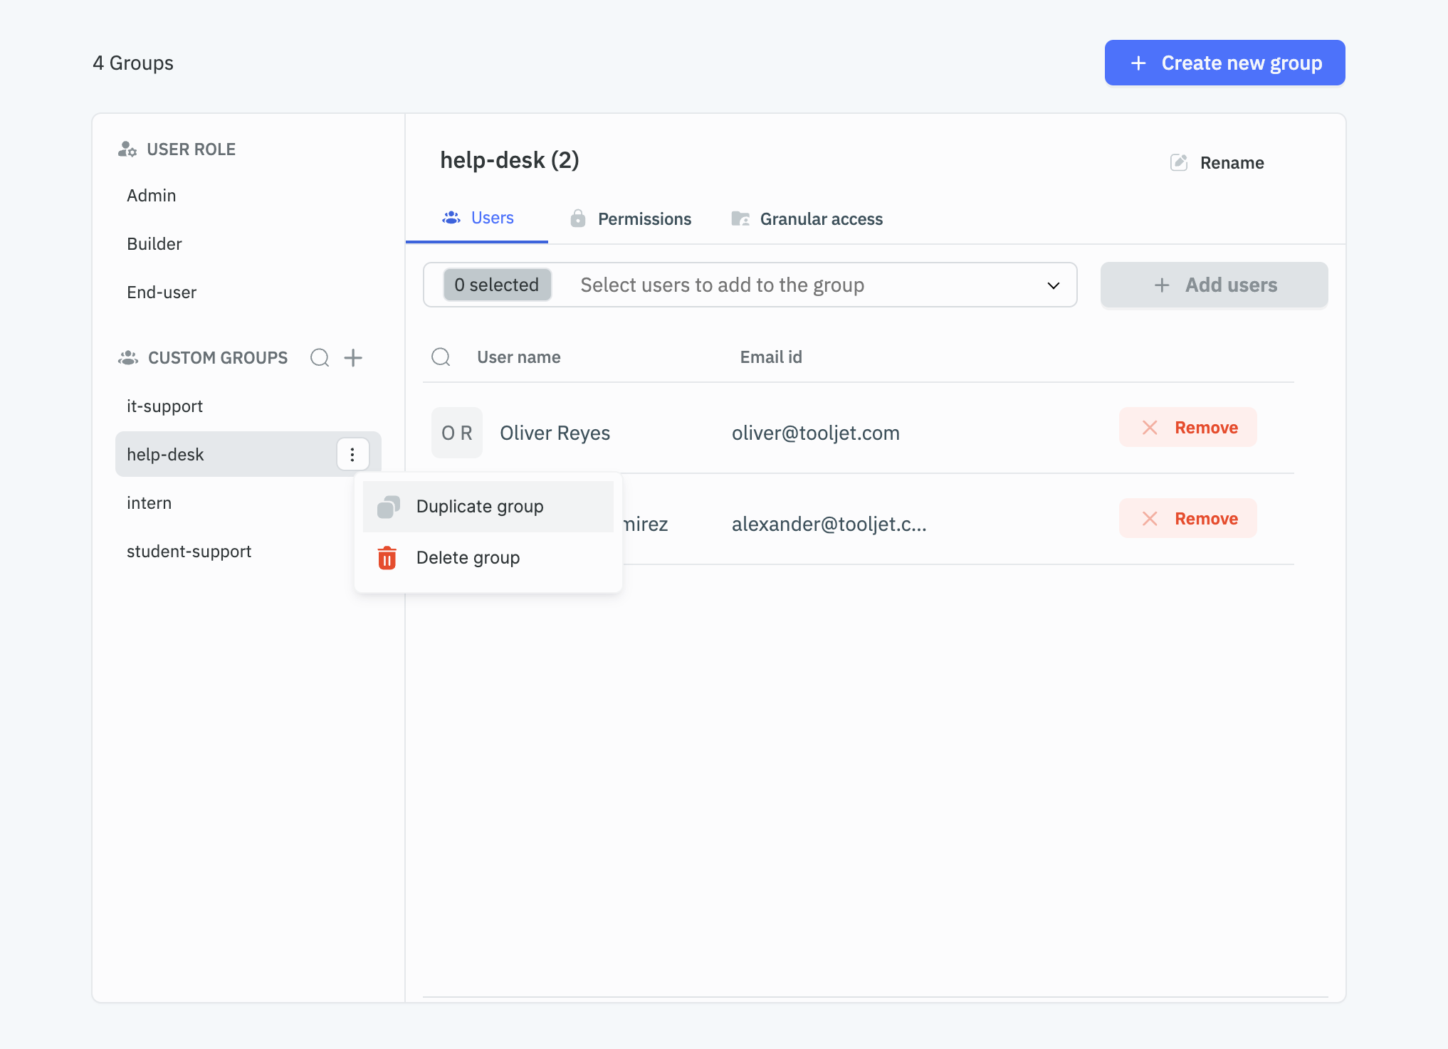Screen dimensions: 1448x1049
Task: Click the search icon beside User name
Action: click(x=441, y=357)
